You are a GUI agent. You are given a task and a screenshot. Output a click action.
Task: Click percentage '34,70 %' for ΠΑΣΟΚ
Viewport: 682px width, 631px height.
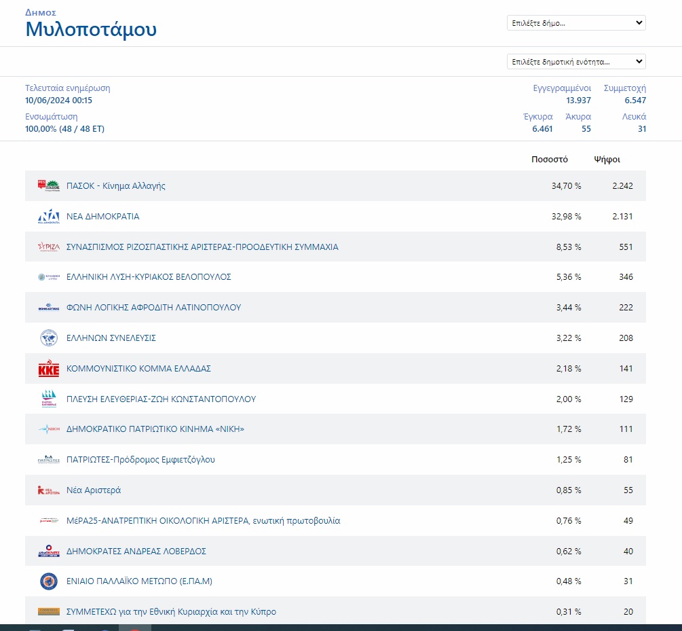click(567, 185)
